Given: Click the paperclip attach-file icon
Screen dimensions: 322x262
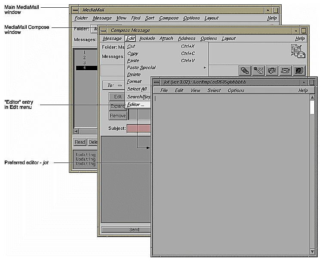Looking at the screenshot, I should click(245, 71).
